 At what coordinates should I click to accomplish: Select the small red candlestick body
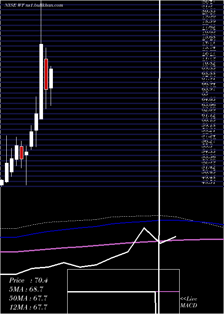pos(22,153)
